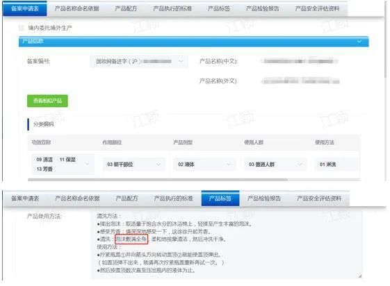Open the 产品执行的标准 tab in top bar
Screen dimensions: 390x286
(172, 9)
